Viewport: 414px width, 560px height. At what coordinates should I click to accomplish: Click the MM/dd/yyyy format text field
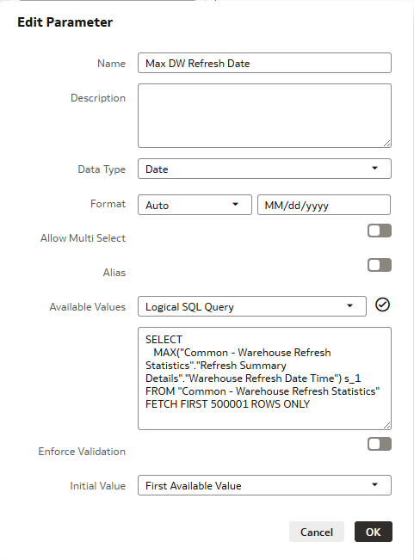coord(324,205)
